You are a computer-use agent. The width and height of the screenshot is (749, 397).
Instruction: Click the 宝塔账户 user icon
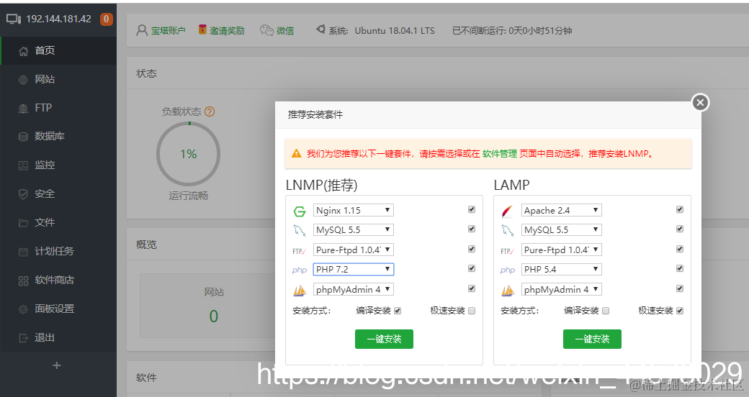pyautogui.click(x=142, y=30)
